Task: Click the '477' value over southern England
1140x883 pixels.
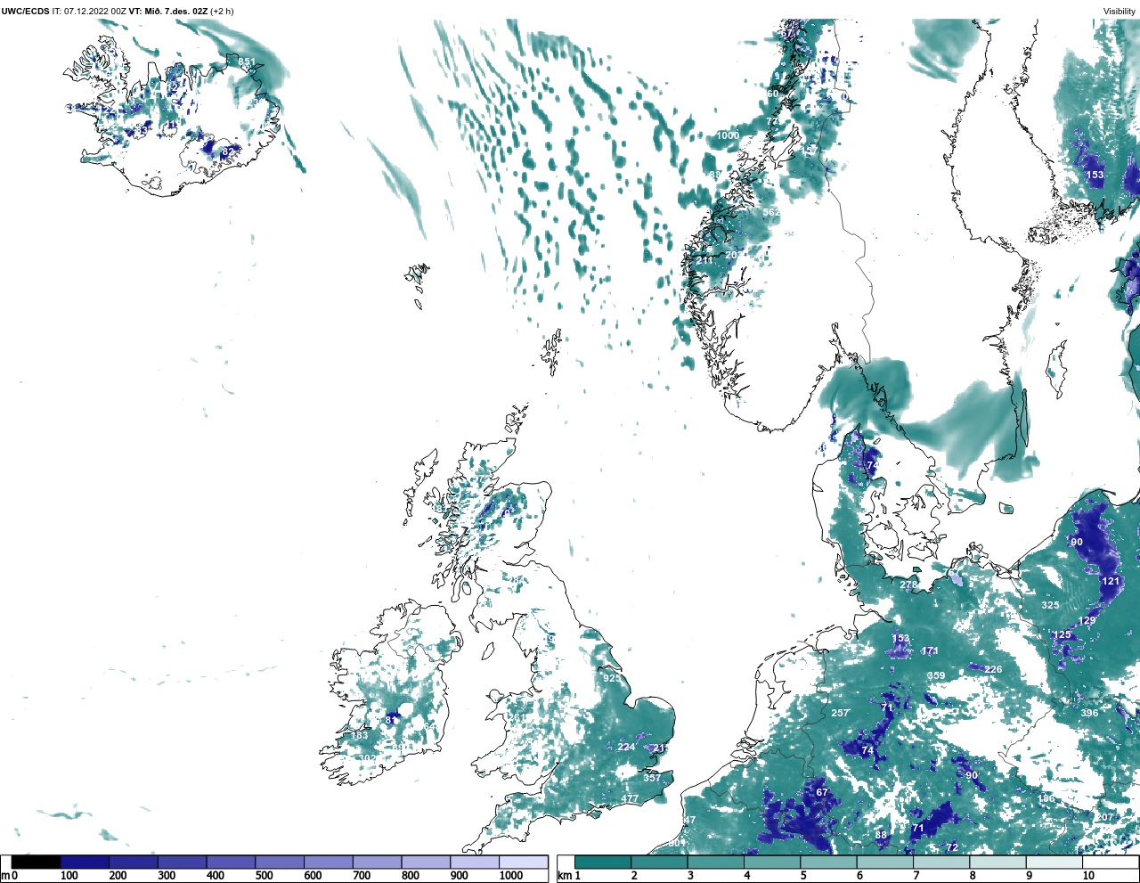Action: click(631, 799)
